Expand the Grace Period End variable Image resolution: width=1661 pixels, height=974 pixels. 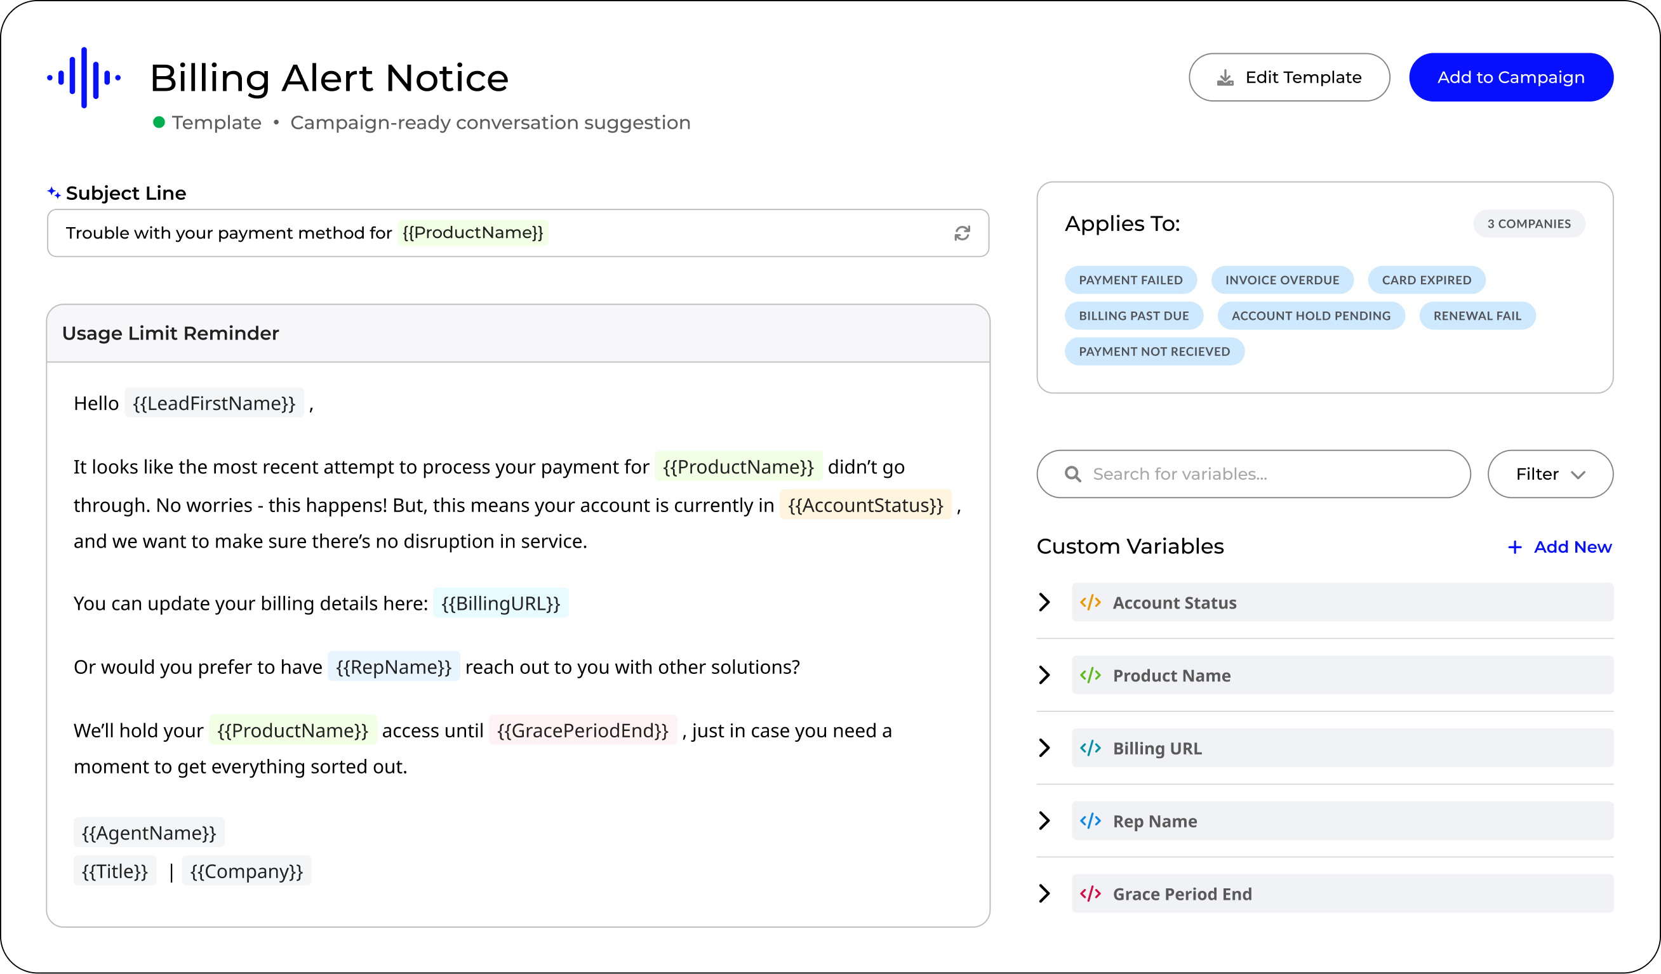(1044, 893)
